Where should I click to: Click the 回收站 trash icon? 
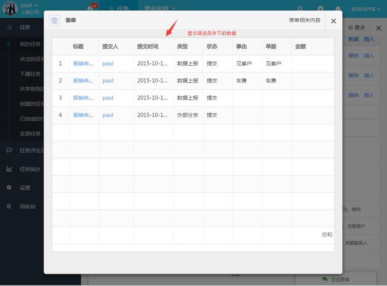[x=9, y=206]
